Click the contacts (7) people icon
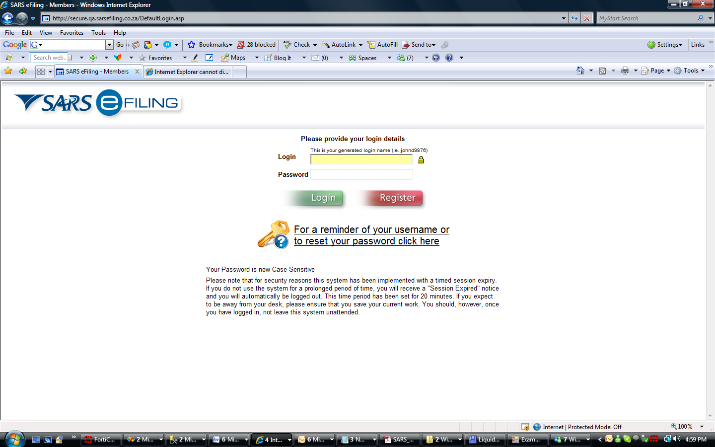The height and width of the screenshot is (447, 715). (x=401, y=58)
